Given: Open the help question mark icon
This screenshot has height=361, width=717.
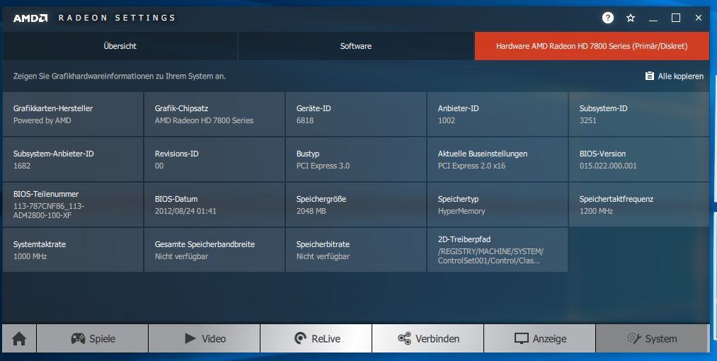Looking at the screenshot, I should (608, 18).
